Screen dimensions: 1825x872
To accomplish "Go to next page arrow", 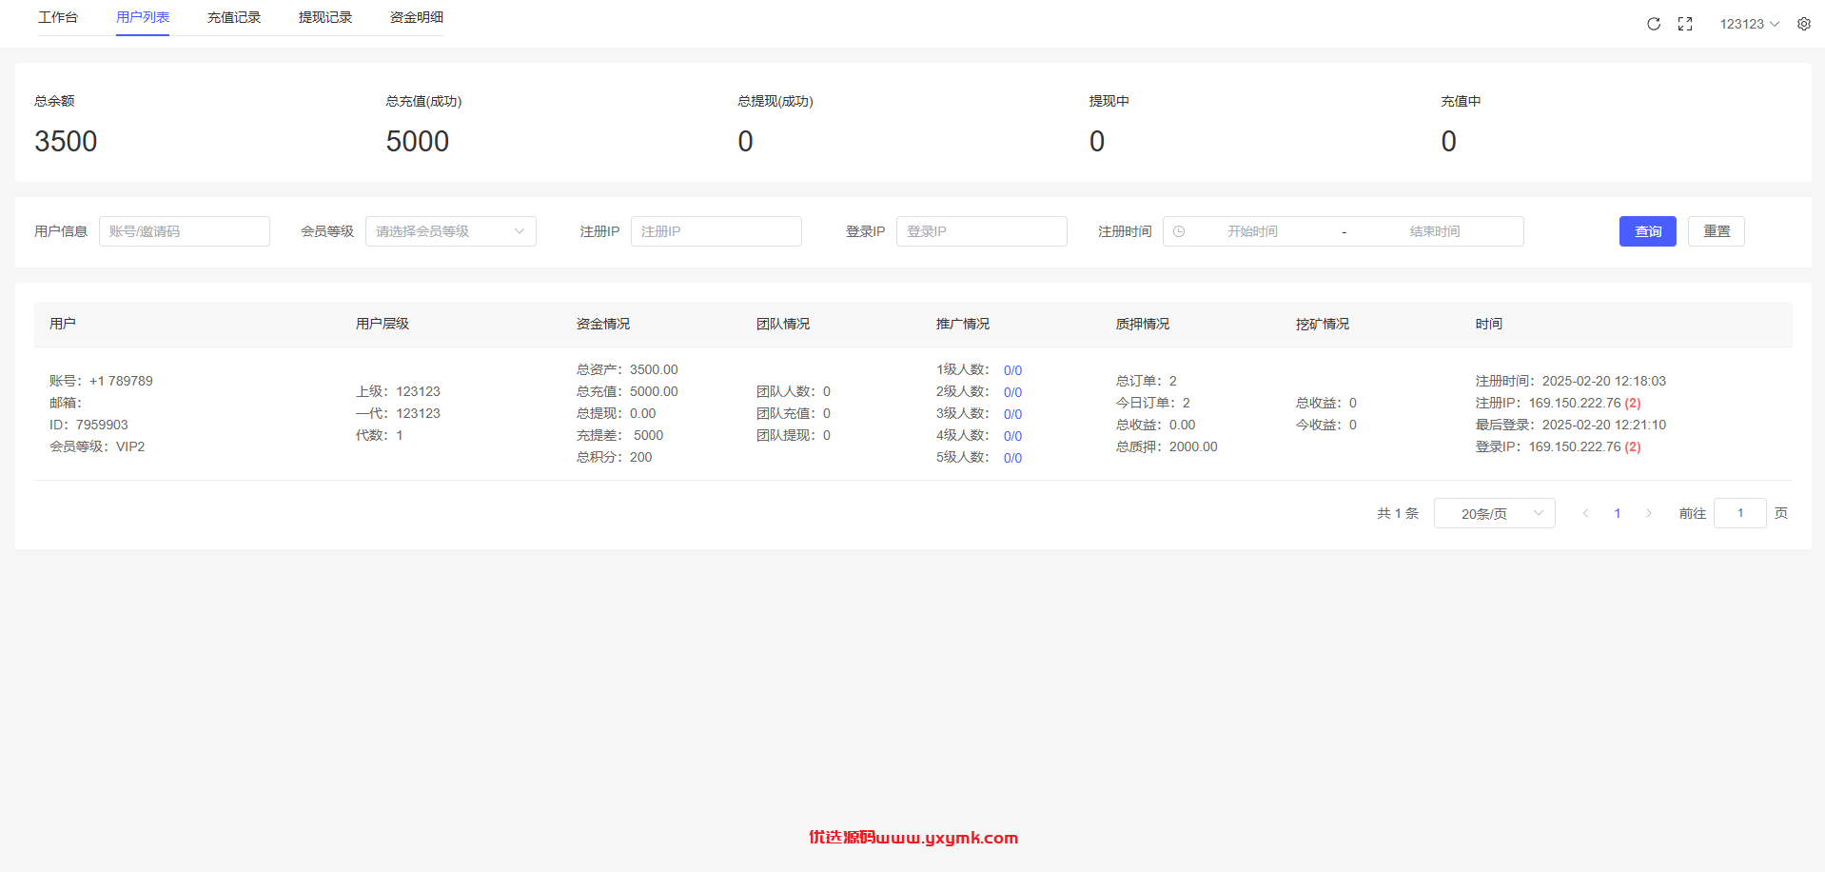I will (x=1649, y=513).
